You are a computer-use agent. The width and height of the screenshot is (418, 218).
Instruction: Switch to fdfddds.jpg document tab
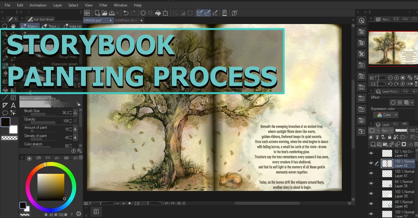pyautogui.click(x=98, y=20)
